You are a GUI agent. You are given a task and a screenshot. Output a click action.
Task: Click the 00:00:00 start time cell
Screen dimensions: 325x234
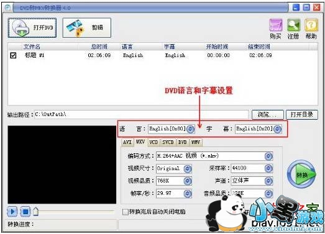tap(219, 55)
